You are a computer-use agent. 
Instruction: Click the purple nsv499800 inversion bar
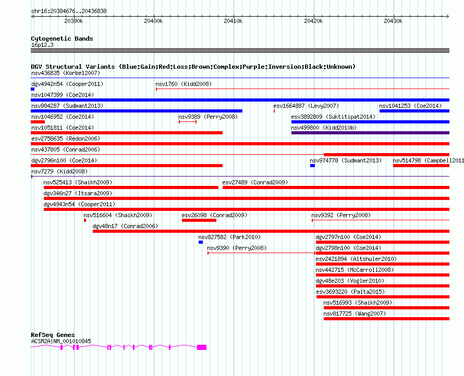click(x=370, y=133)
